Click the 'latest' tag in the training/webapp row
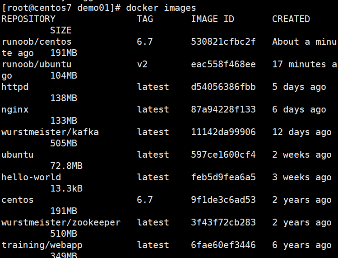 click(153, 245)
